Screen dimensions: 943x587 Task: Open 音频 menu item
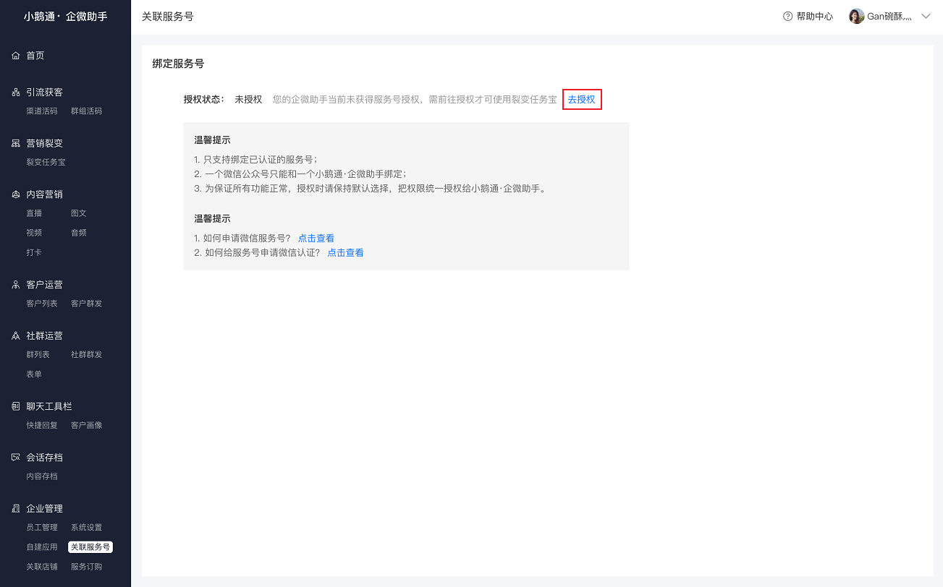coord(79,233)
